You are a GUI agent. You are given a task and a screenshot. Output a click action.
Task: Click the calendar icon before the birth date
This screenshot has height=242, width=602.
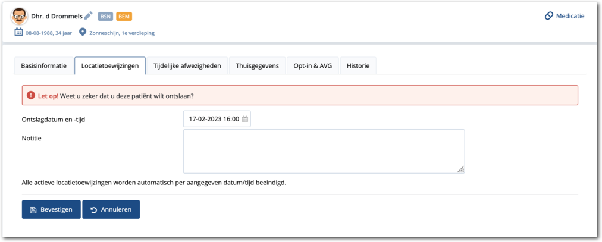[x=18, y=32]
